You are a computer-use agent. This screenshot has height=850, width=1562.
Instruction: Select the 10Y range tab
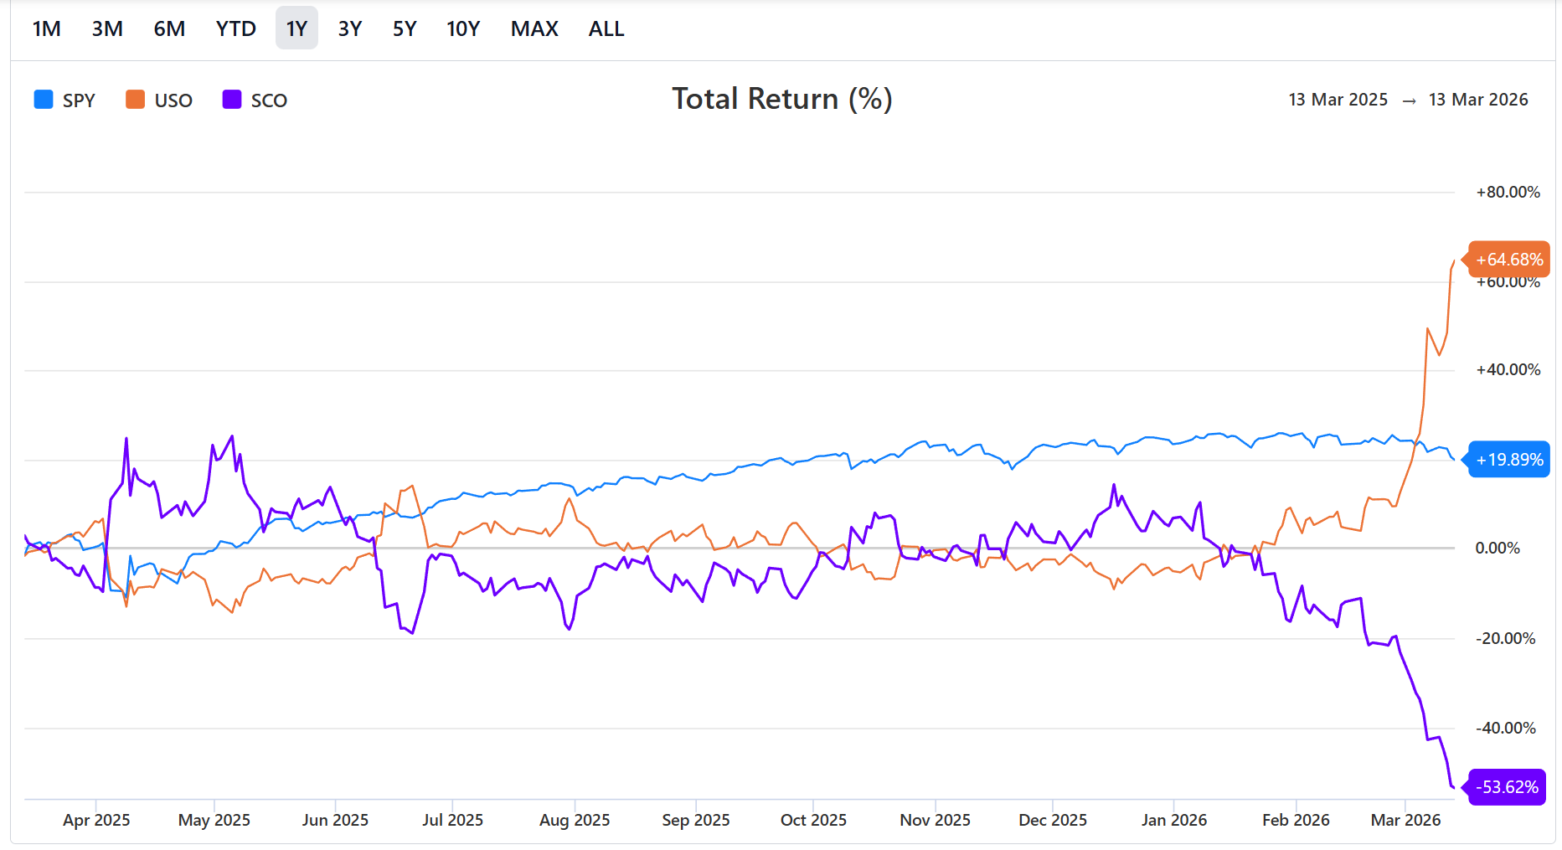463,28
